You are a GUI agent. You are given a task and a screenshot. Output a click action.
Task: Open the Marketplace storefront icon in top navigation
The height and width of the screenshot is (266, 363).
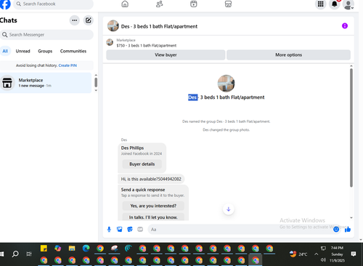click(x=228, y=4)
